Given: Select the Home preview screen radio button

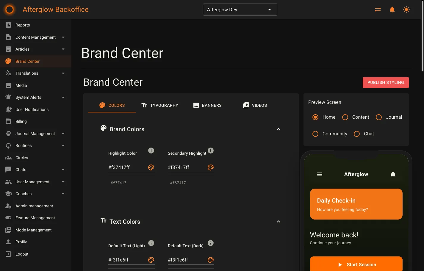Looking at the screenshot, I should coord(315,117).
